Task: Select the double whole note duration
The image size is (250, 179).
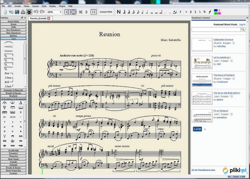Action: click(x=156, y=12)
